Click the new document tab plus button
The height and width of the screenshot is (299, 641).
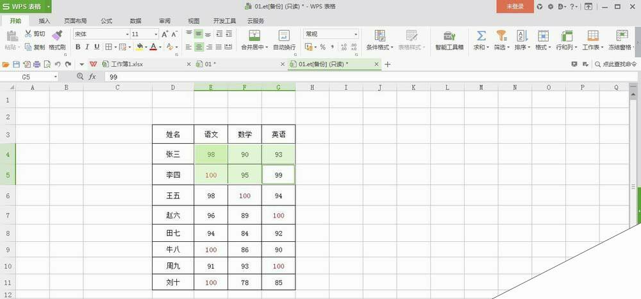pos(387,64)
